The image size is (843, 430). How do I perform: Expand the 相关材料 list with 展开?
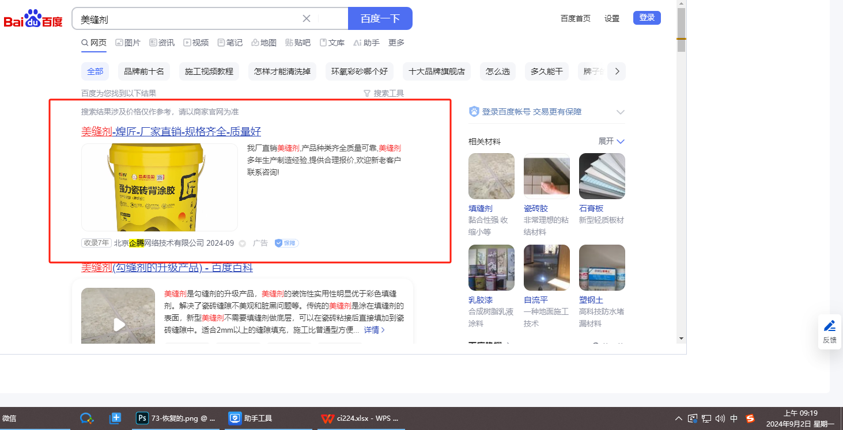tap(611, 141)
